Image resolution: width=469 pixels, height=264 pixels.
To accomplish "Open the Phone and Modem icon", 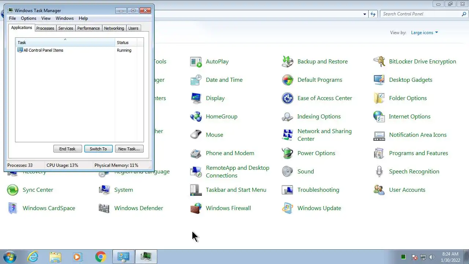I will [196, 153].
